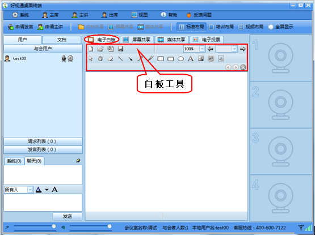Open font color A underline icon
Image resolution: width=315 pixels, height=236 pixels.
39,190
